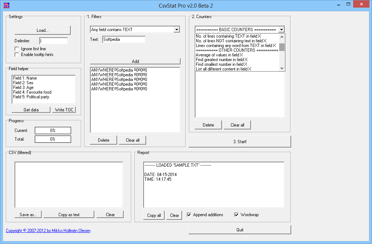This screenshot has height=244, width=372.
Task: Click the Copy all button in Report
Action: click(x=154, y=215)
